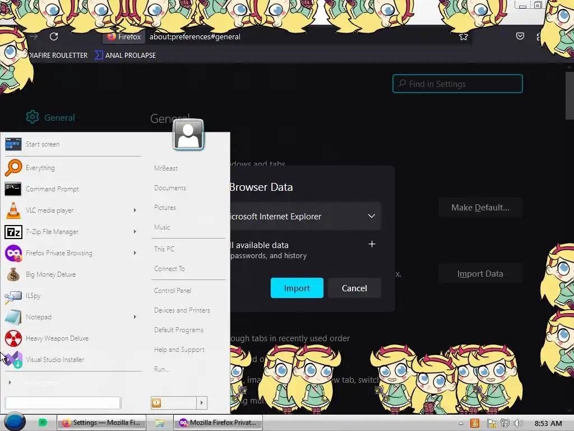Expand available data plus sign
Screen dimensions: 574x431
pos(372,244)
